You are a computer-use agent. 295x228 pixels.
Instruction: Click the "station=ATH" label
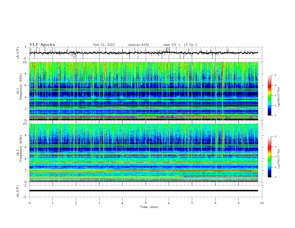138,45
